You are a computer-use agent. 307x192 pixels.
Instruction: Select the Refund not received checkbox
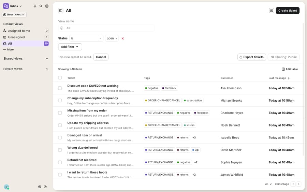click(60, 162)
